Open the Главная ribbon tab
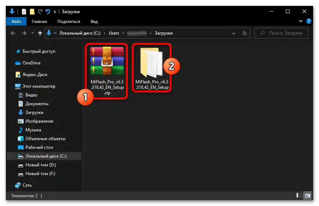 pos(39,21)
